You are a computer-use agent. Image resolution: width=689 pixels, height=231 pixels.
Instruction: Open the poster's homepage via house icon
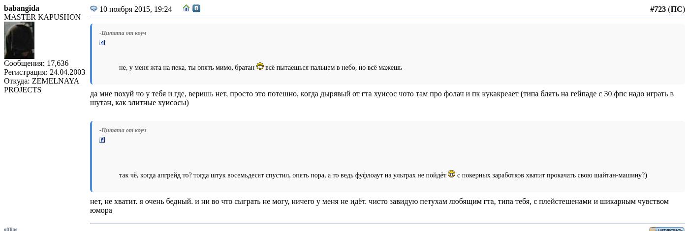tap(186, 8)
